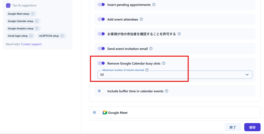Click the 終了 exit button
264x134 pixels.
point(233,127)
